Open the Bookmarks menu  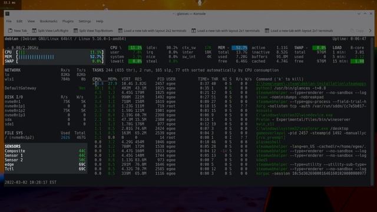[48, 21]
